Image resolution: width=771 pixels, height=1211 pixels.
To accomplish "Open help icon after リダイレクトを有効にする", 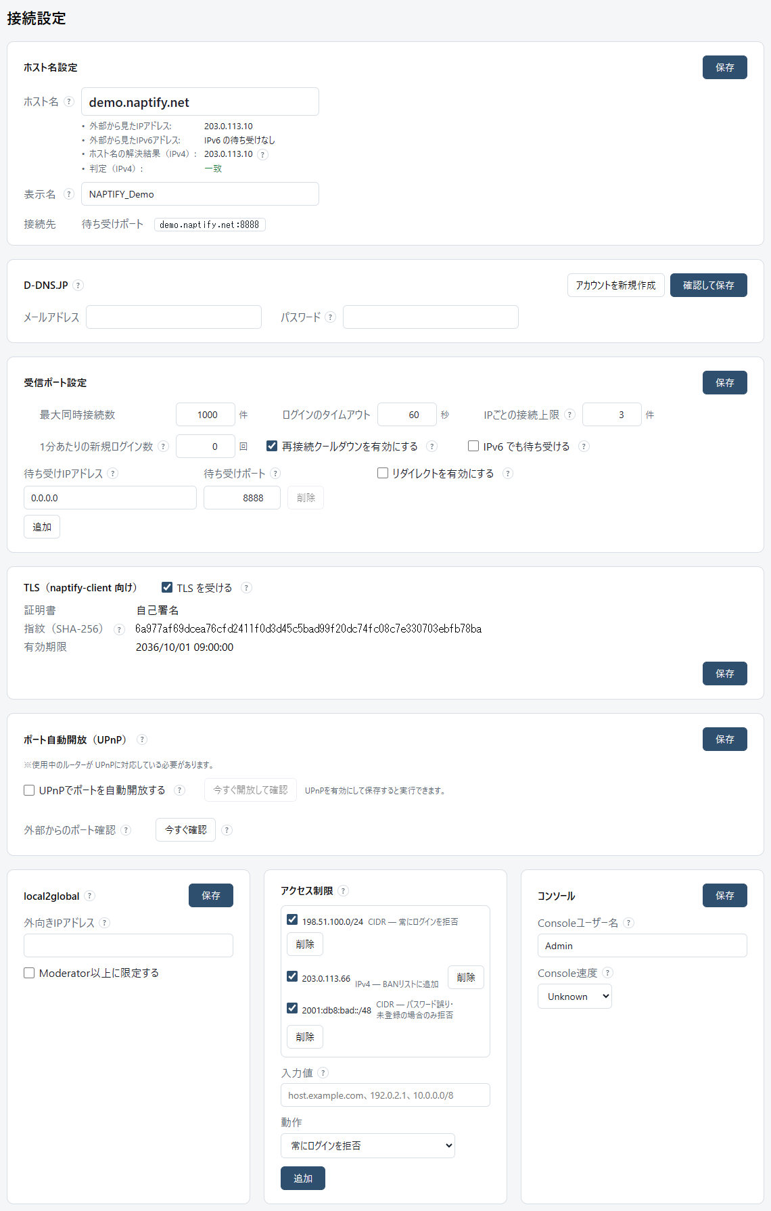I will (x=508, y=474).
